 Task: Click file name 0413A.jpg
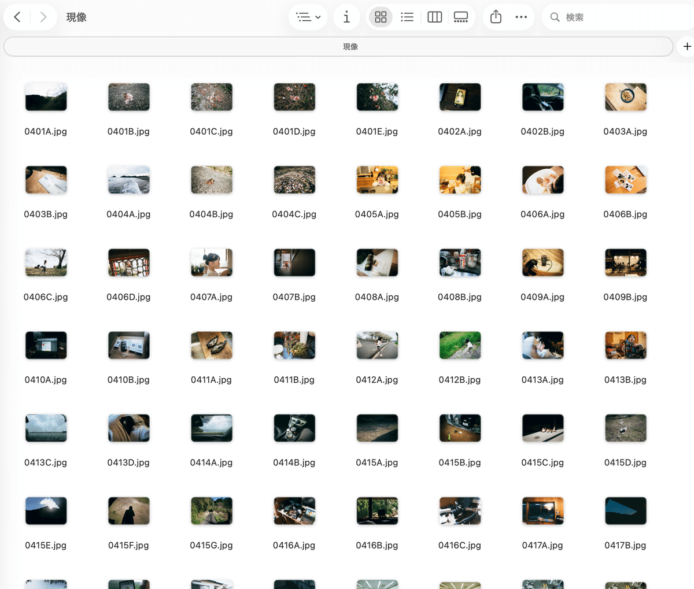pyautogui.click(x=542, y=380)
